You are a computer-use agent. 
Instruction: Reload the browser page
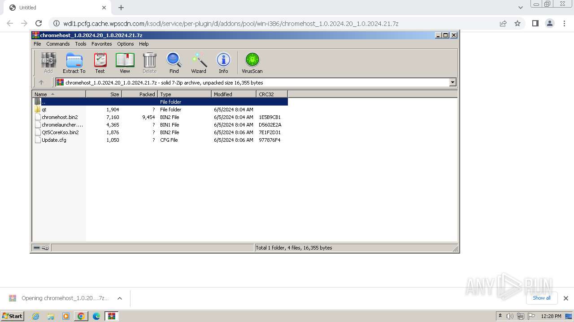click(39, 23)
